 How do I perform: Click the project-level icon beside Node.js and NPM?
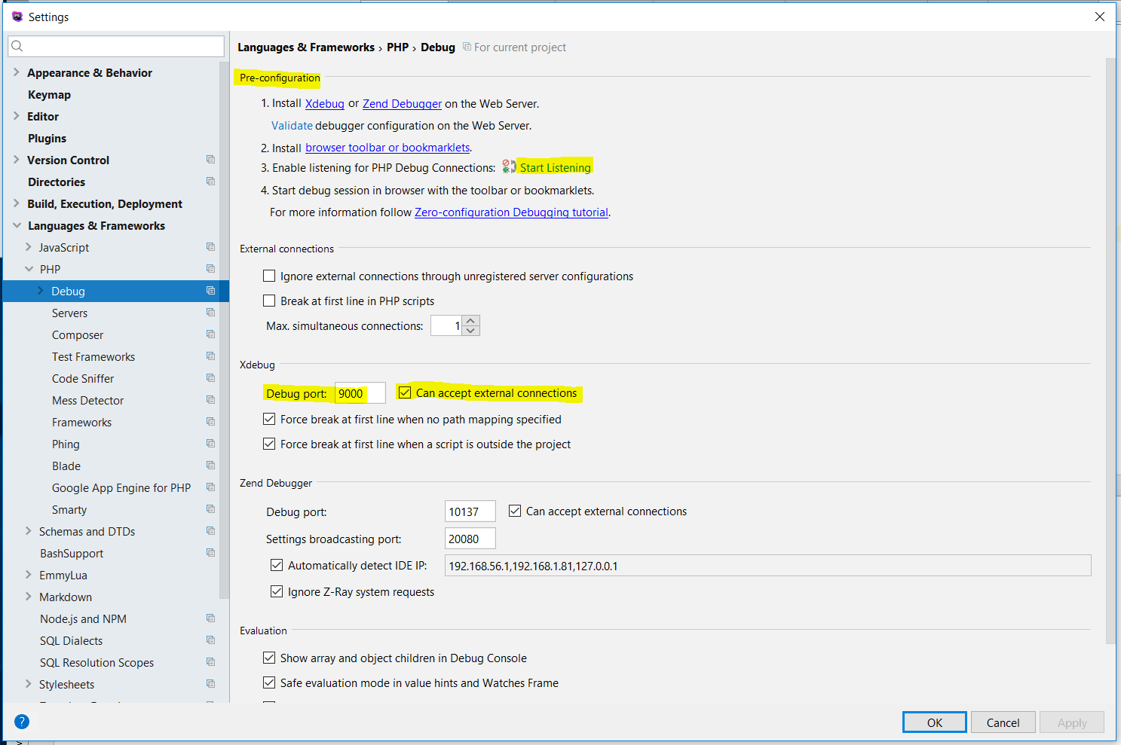tap(210, 618)
